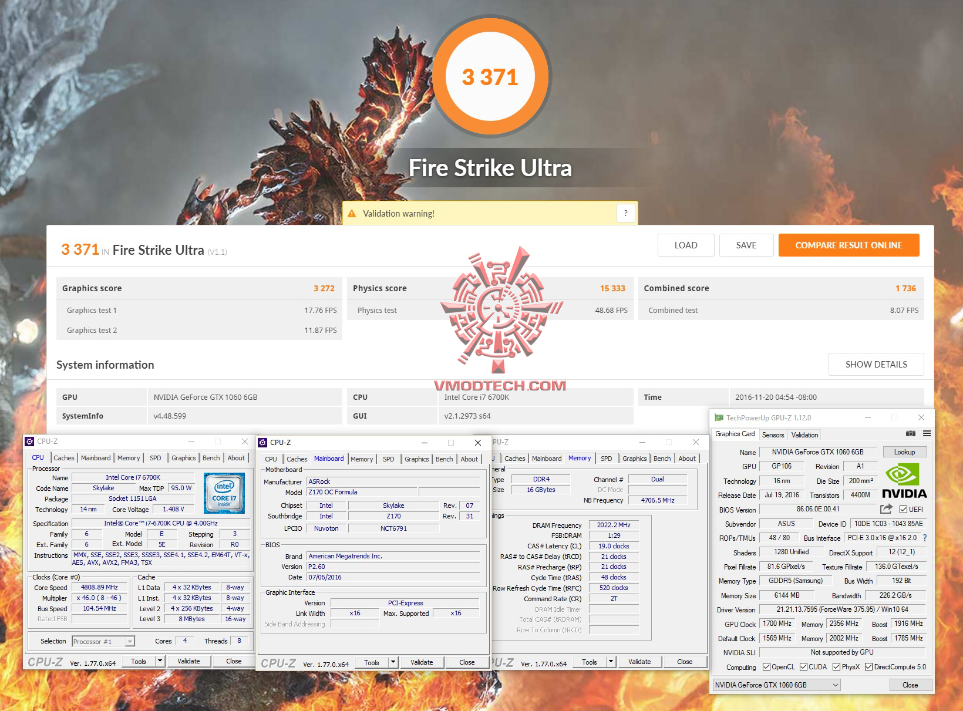The width and height of the screenshot is (963, 711).
Task: Open the About tab in the CPU-Z Mainboard window
Action: click(x=469, y=459)
